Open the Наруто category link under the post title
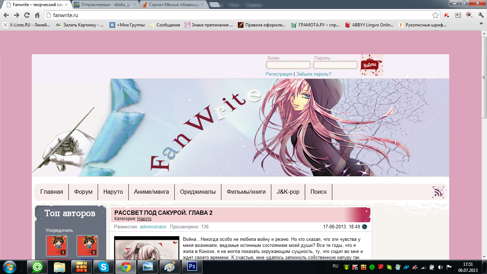This screenshot has height=274, width=487. [x=144, y=219]
